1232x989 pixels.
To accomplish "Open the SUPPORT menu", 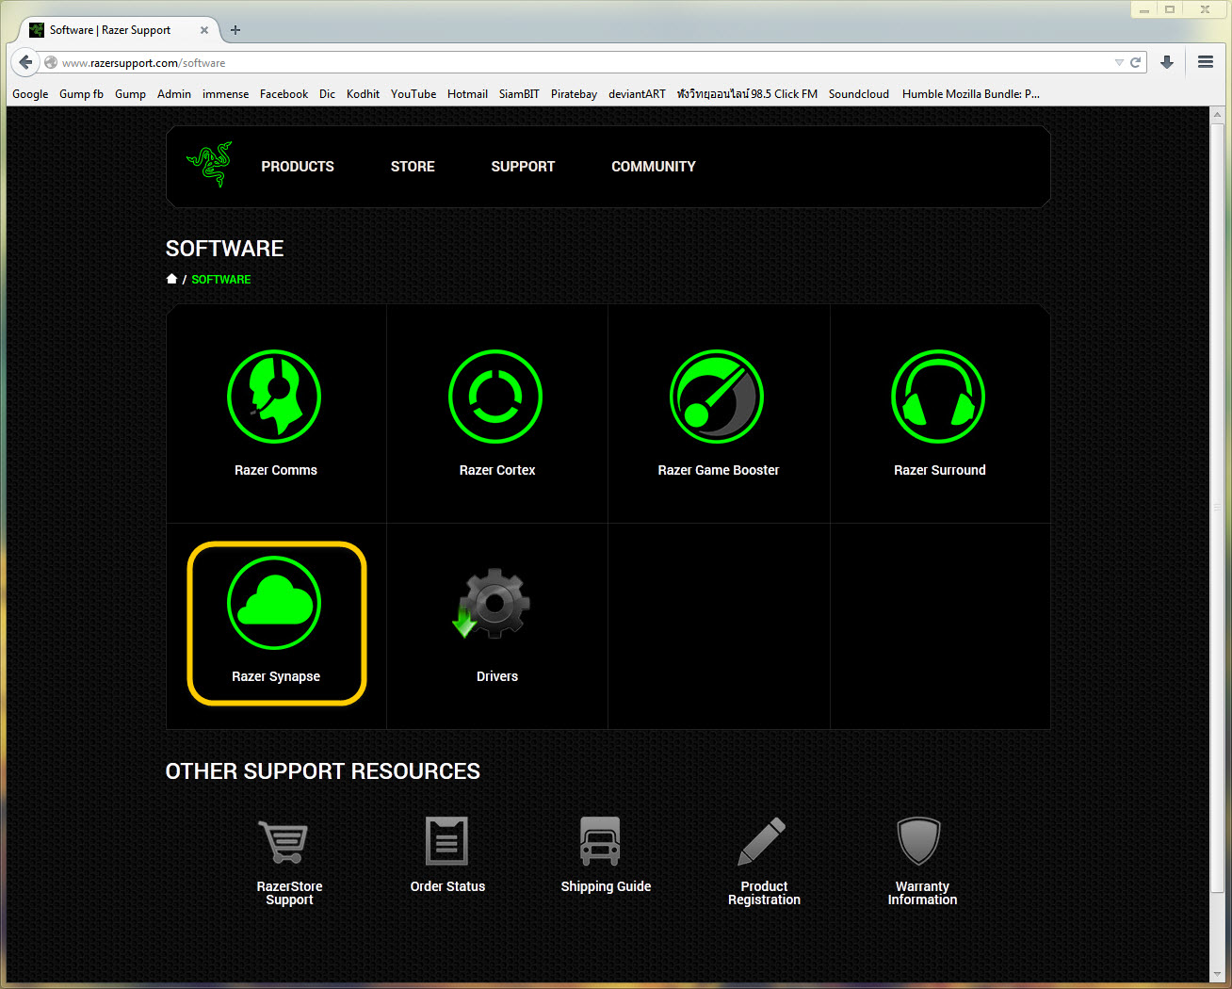I will click(x=523, y=167).
